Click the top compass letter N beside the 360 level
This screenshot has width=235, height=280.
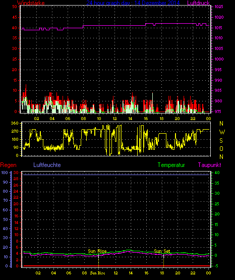(221, 124)
